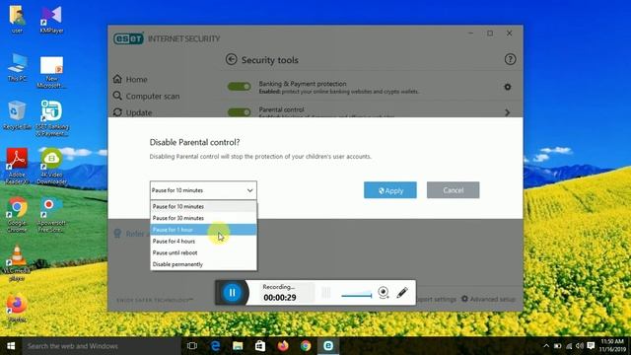The width and height of the screenshot is (631, 355).
Task: Open ESET help question mark
Action: pos(510,59)
